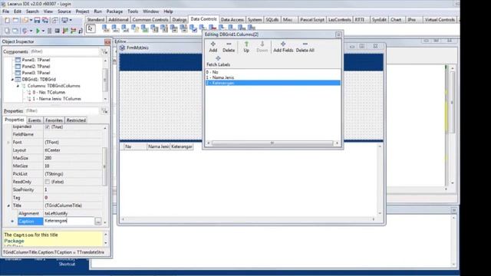Select '0 - No' in columns list
The width and height of the screenshot is (491, 276).
coord(273,72)
